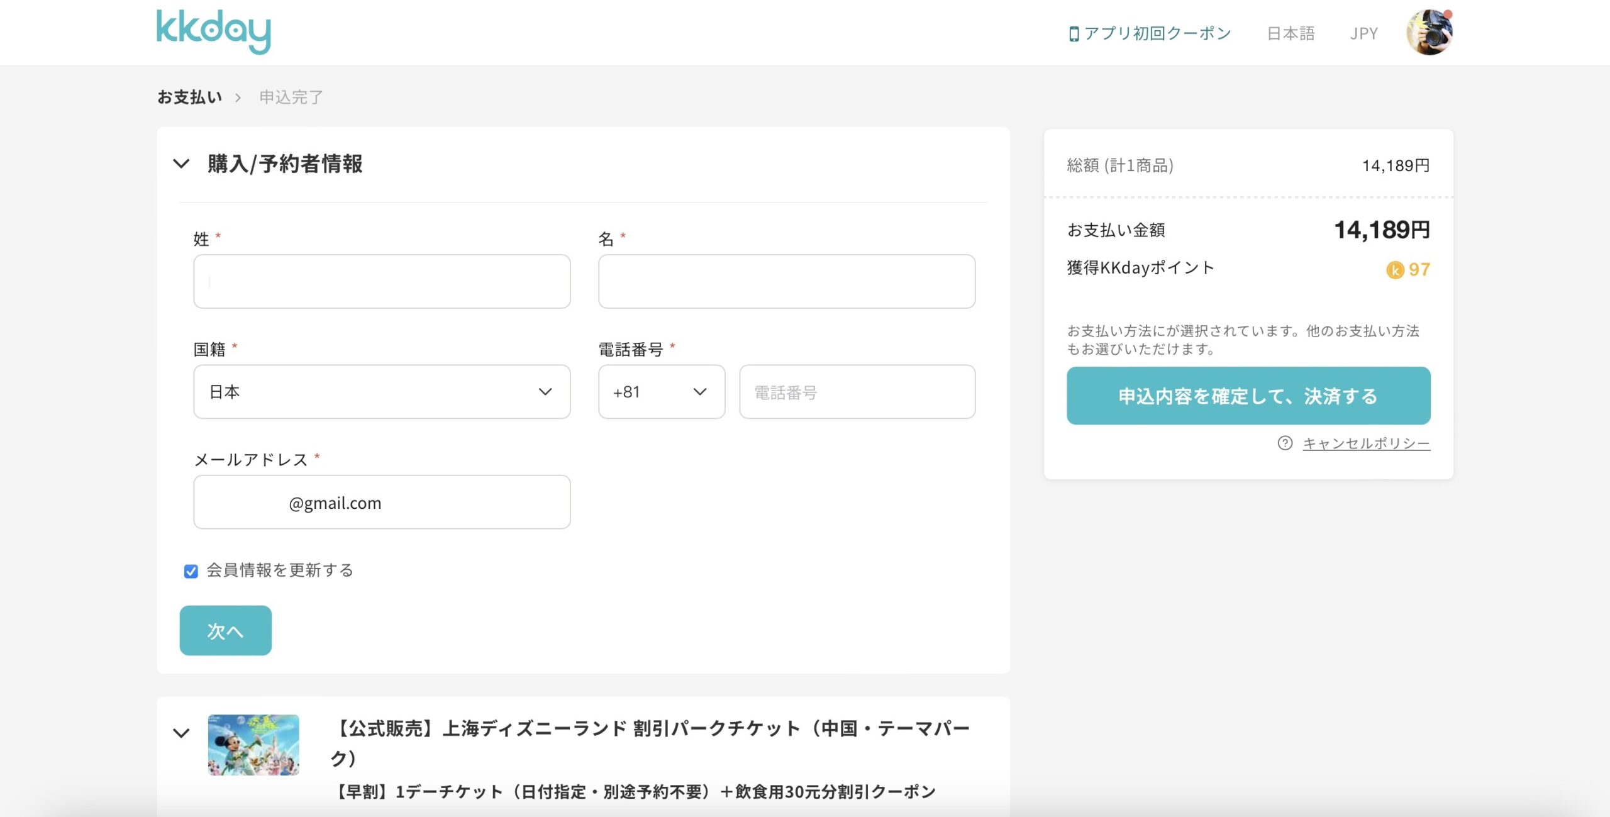
Task: Click the 14,189円 お支払い金額 value
Action: click(1382, 230)
